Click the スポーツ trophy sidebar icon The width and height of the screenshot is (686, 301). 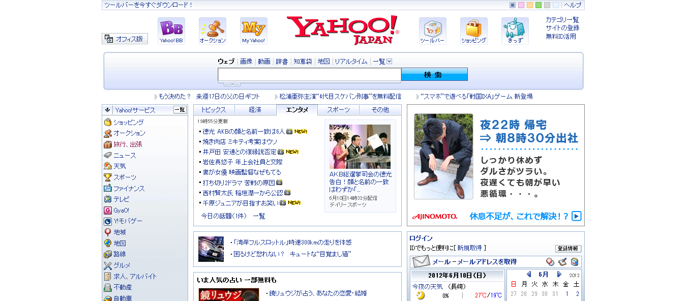108,177
